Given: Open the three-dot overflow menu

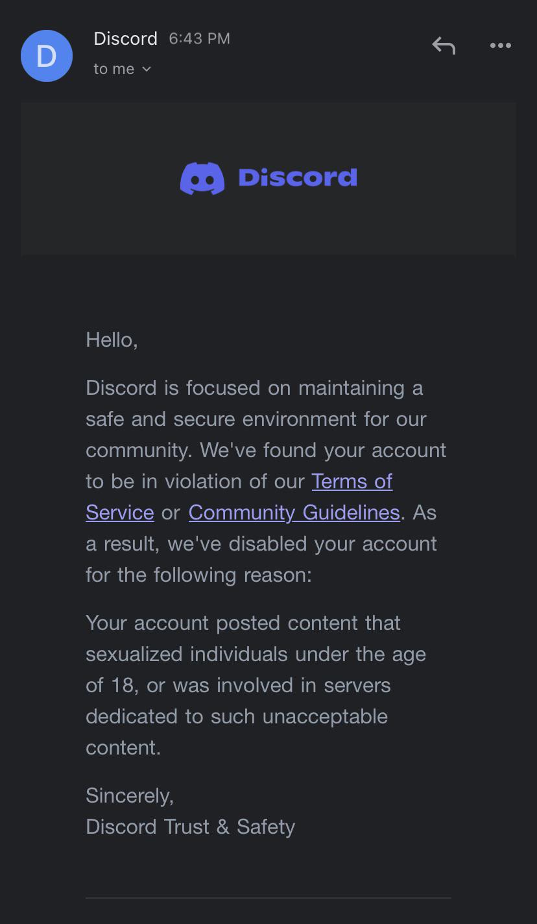Looking at the screenshot, I should (x=500, y=45).
